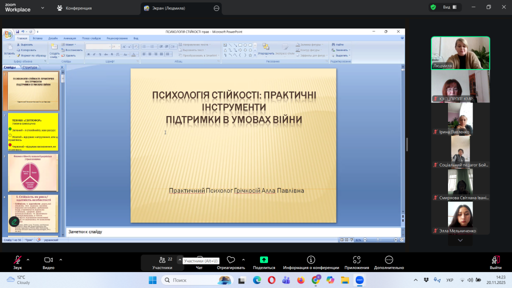Screen dimensions: 512x288
Task: Click Людмила's video thumbnail
Action: coord(460,52)
